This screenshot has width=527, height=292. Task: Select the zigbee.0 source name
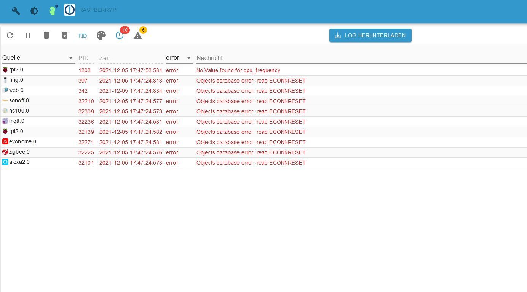pyautogui.click(x=19, y=152)
